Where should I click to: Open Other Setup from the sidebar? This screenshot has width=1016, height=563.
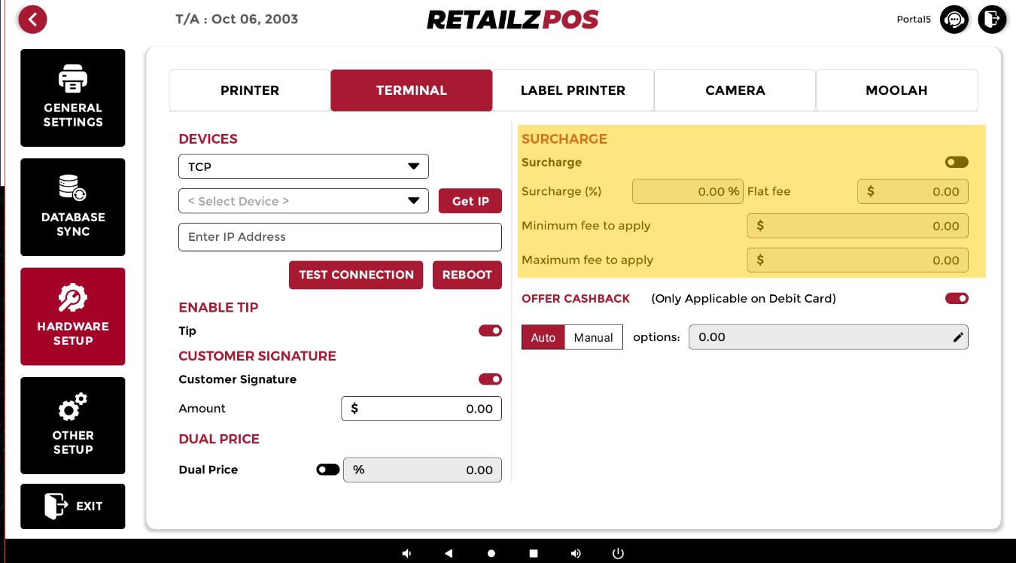(x=73, y=425)
